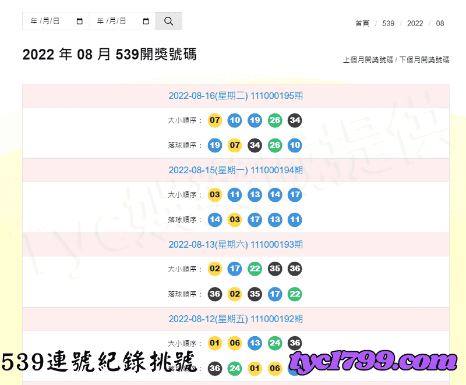Click ball 35 in 08-13 大小順序 row

click(x=275, y=269)
